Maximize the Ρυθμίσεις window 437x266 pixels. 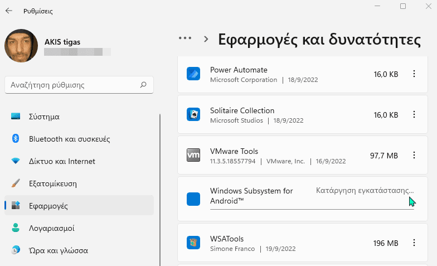403,6
